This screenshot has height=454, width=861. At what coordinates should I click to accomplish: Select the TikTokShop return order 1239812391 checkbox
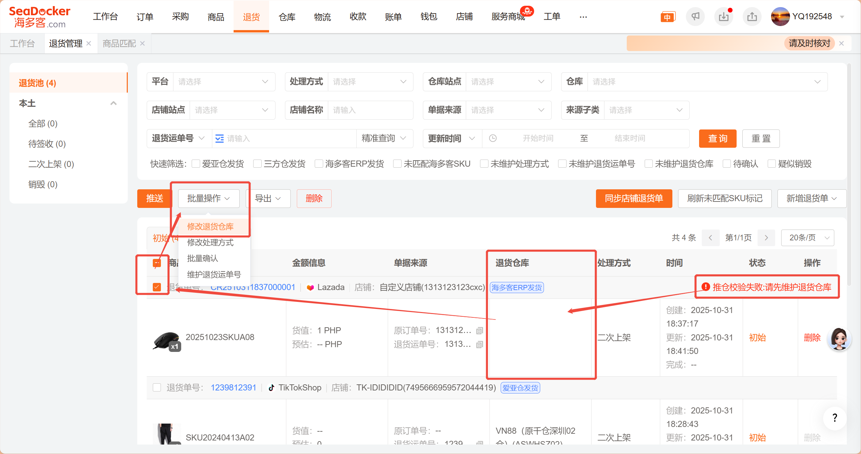(157, 387)
